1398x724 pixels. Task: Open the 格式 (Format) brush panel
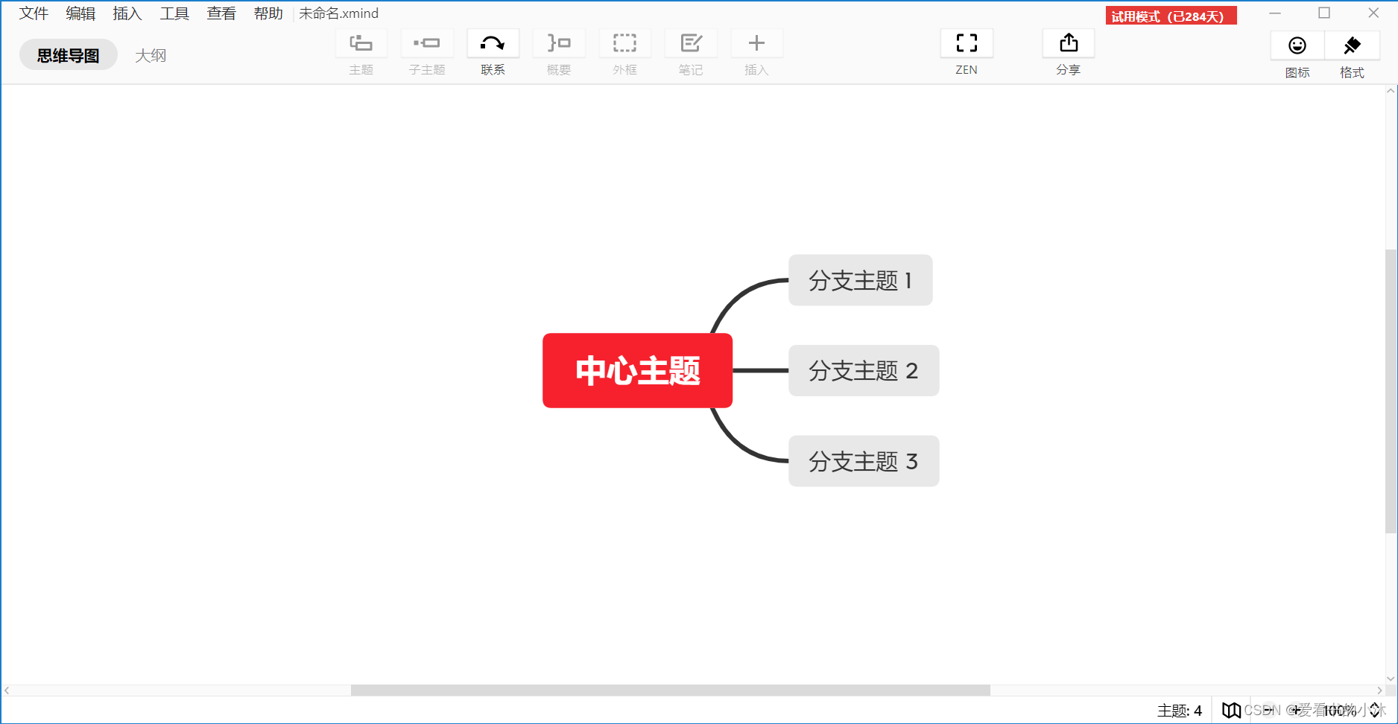coord(1352,45)
